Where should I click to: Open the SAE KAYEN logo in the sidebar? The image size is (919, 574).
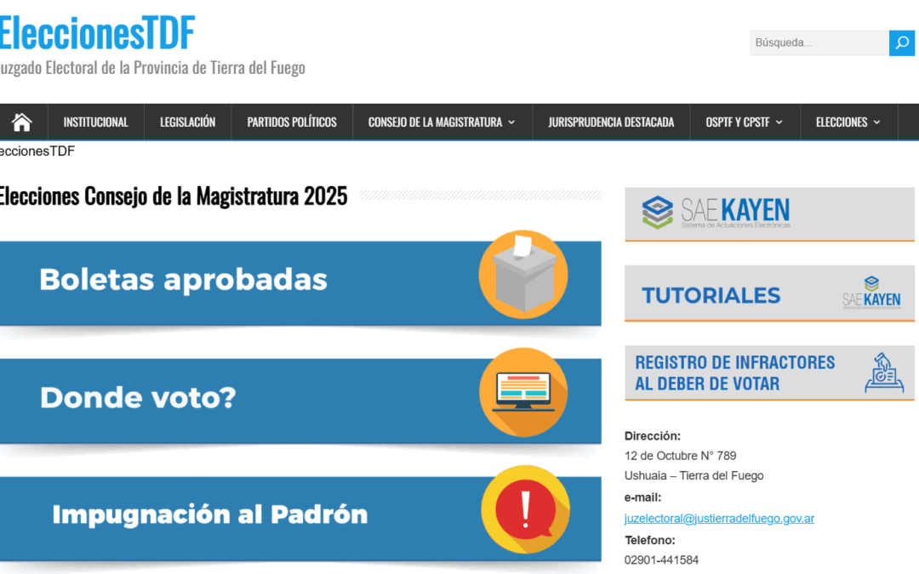click(x=719, y=210)
